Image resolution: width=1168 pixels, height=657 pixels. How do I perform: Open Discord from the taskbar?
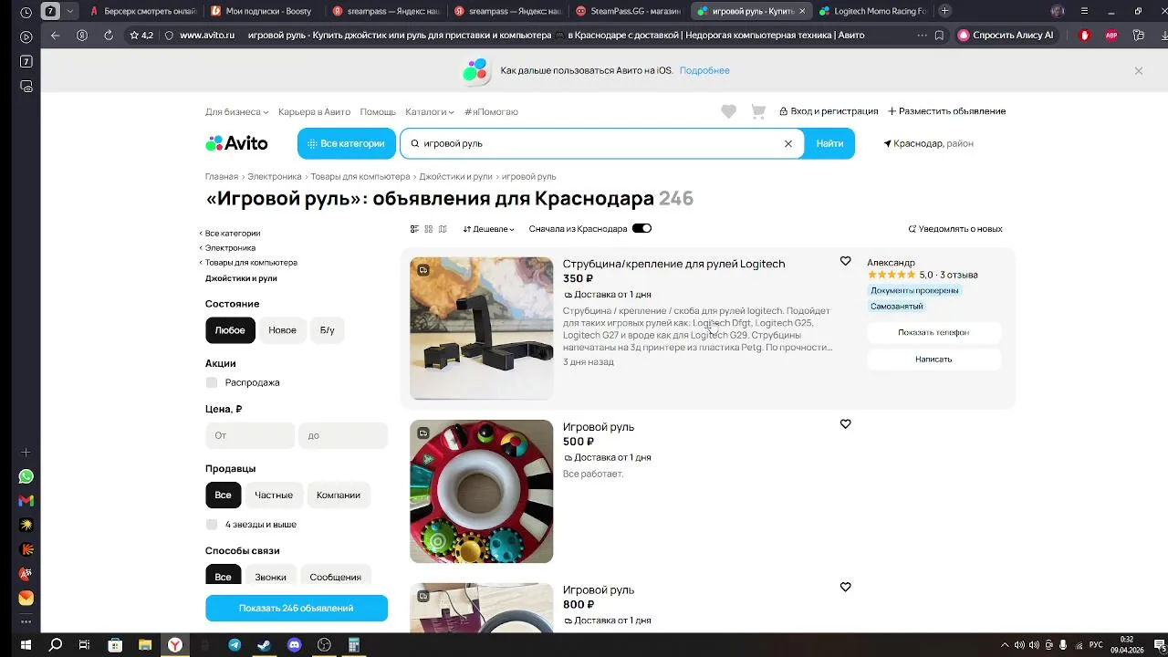[x=294, y=645]
